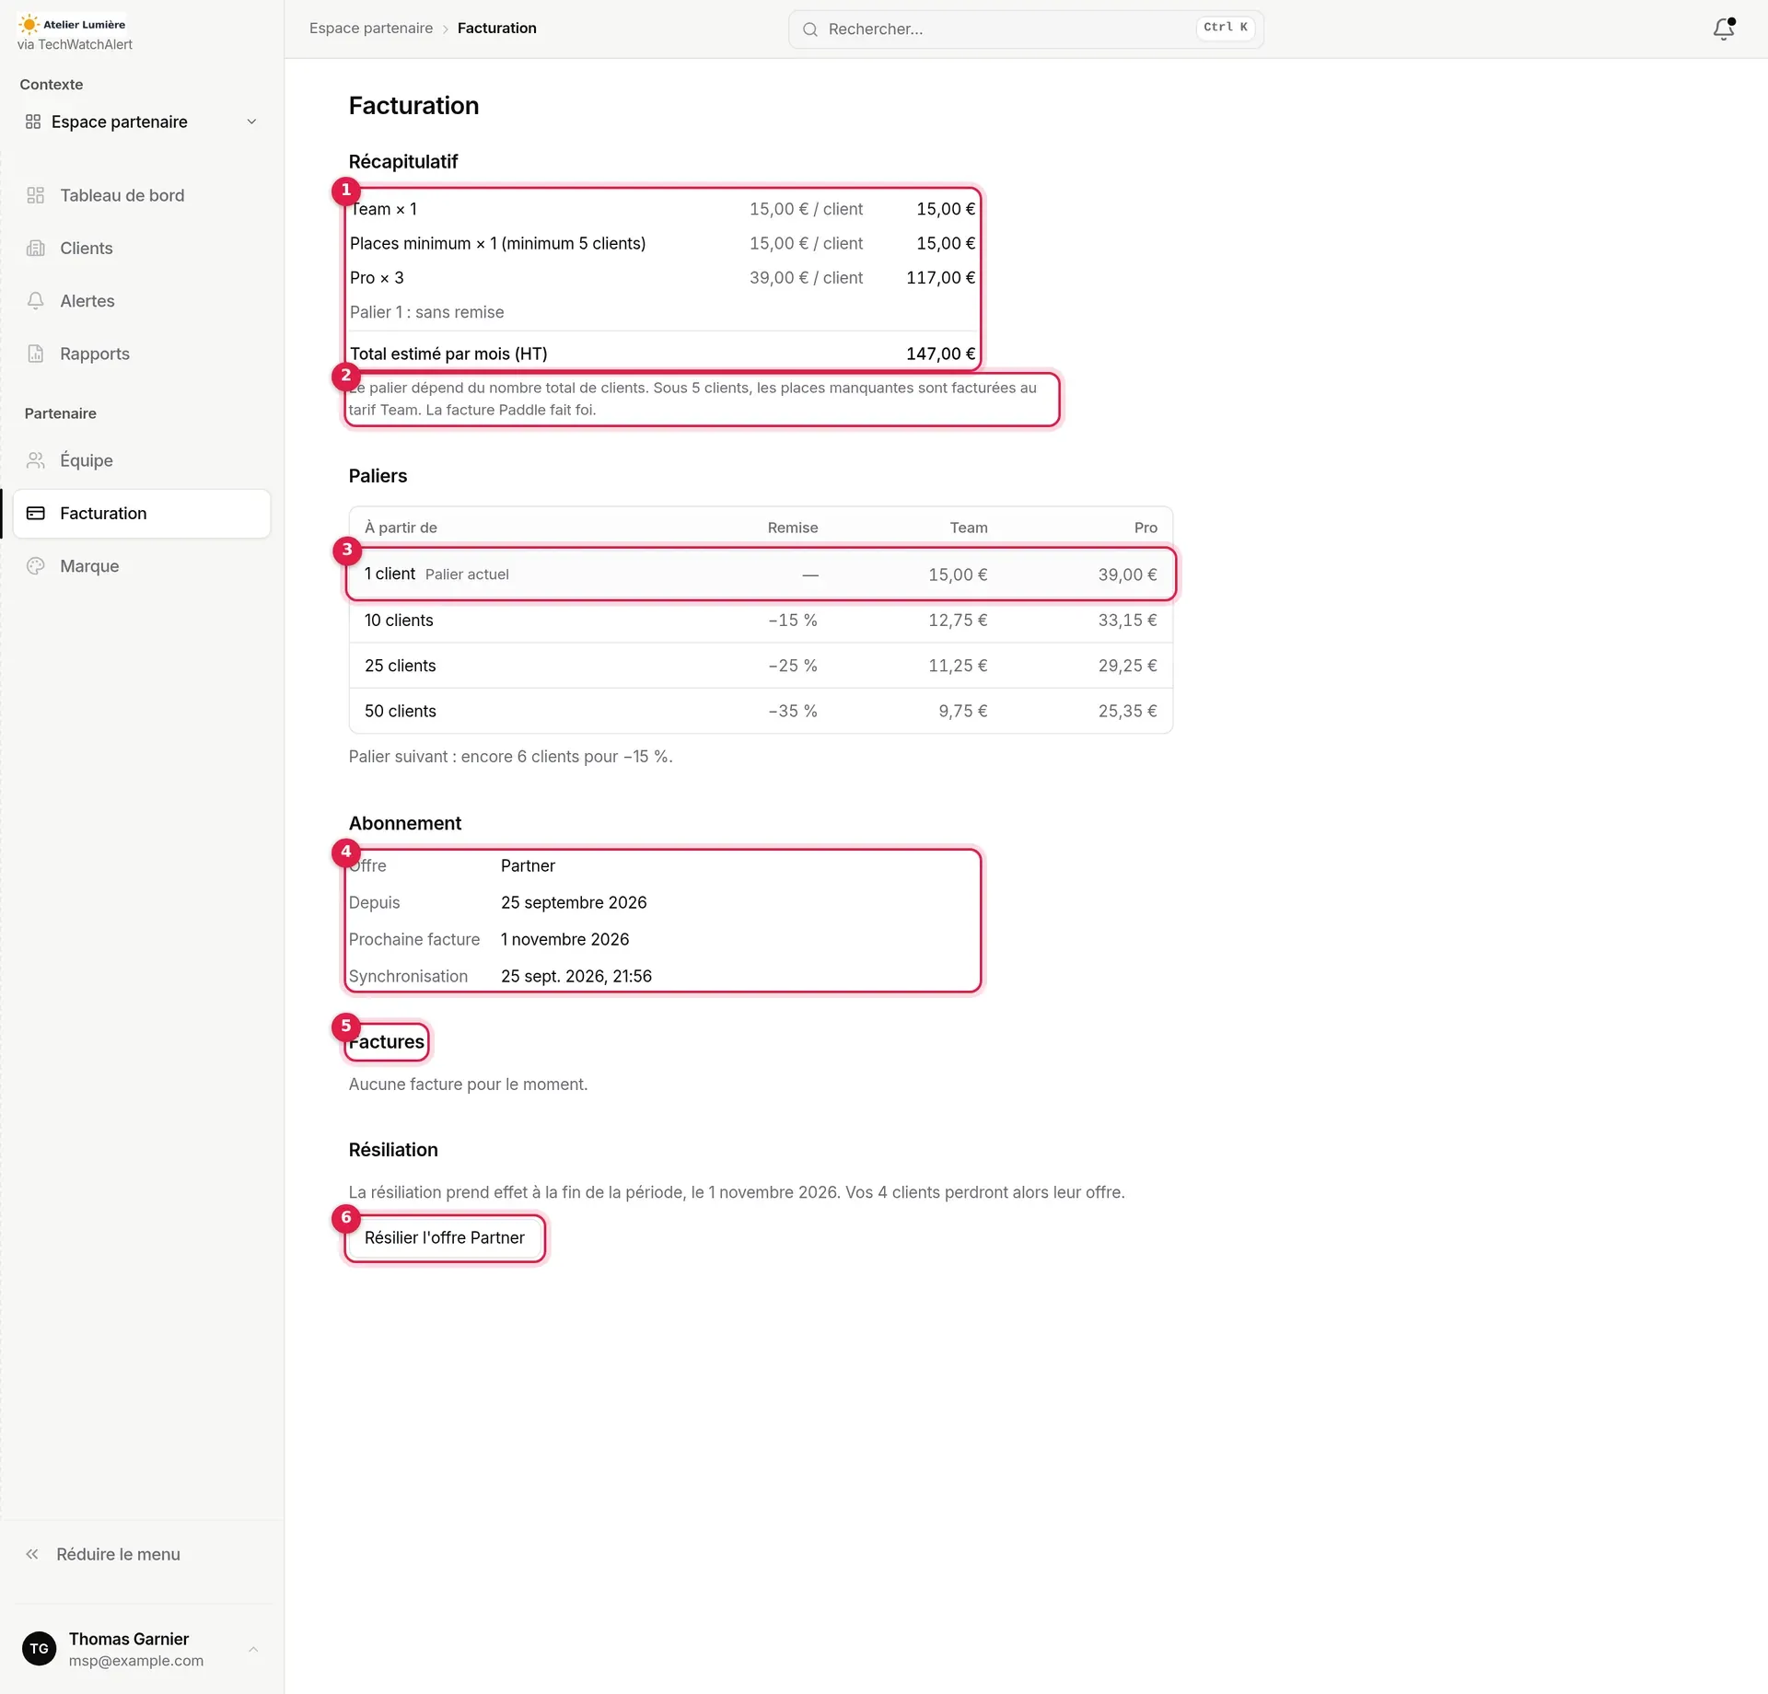Viewport: 1768px width, 1694px height.
Task: Open the Équipe page
Action: coord(142,460)
